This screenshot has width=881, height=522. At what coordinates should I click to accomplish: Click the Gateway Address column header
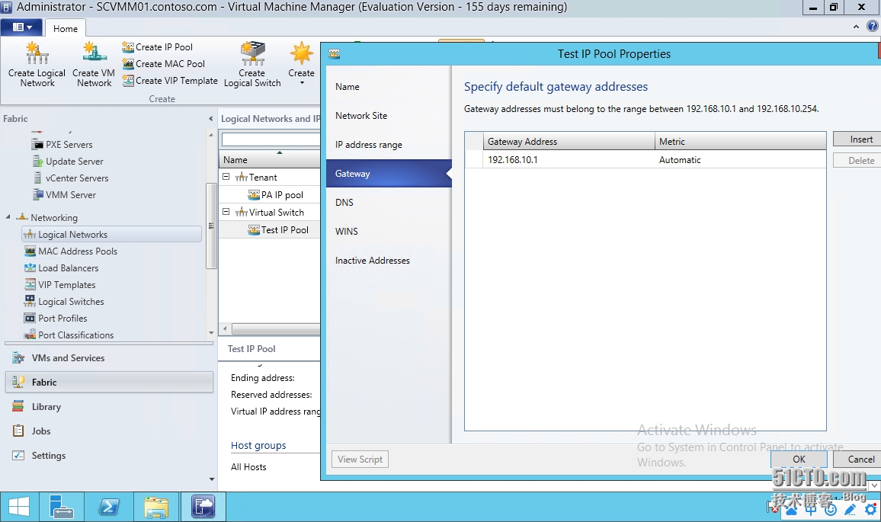pos(569,142)
